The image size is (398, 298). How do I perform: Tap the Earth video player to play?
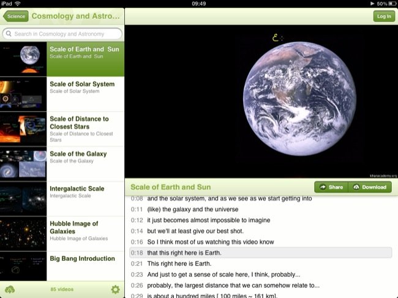261,102
